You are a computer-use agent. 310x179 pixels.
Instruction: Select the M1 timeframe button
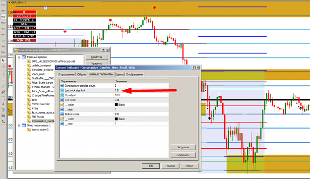click(x=3, y=5)
